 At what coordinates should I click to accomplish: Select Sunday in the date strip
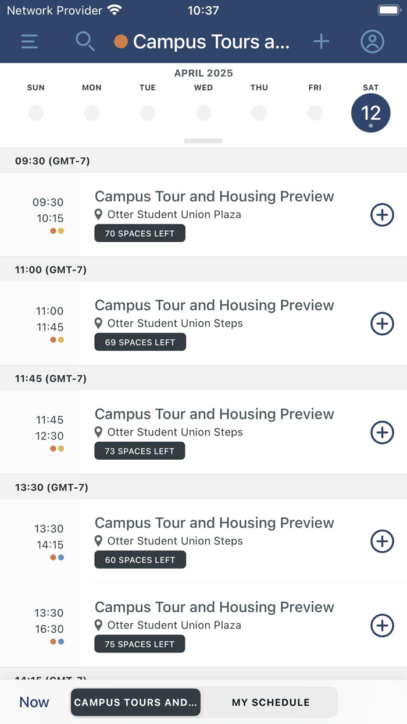(x=35, y=113)
